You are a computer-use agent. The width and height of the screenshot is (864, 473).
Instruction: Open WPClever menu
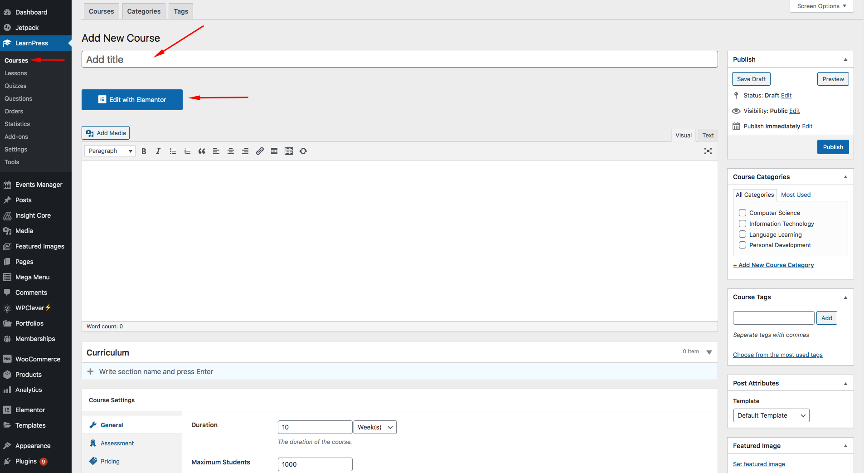tap(36, 308)
